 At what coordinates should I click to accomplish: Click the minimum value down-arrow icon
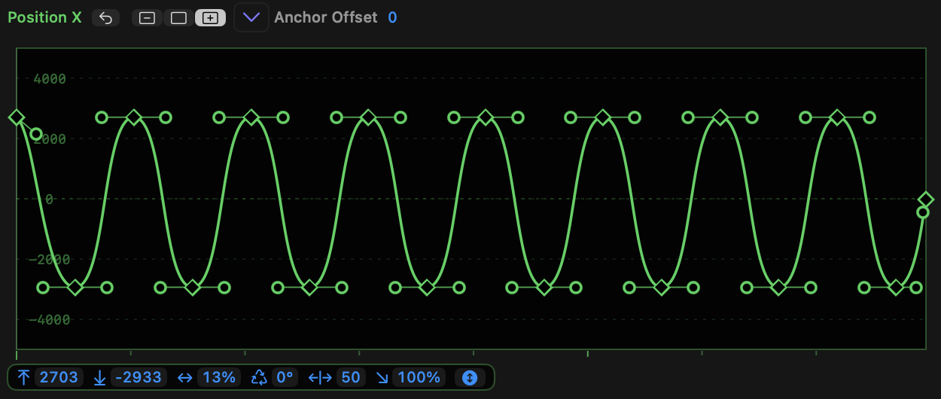tap(99, 377)
